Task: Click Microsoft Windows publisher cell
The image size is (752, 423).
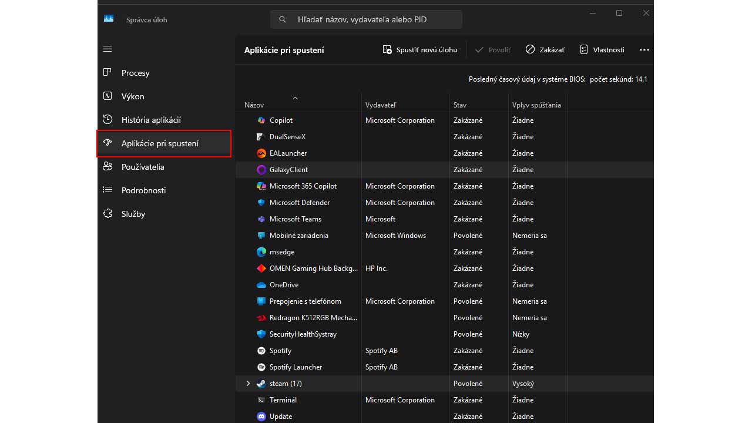Action: 395,236
